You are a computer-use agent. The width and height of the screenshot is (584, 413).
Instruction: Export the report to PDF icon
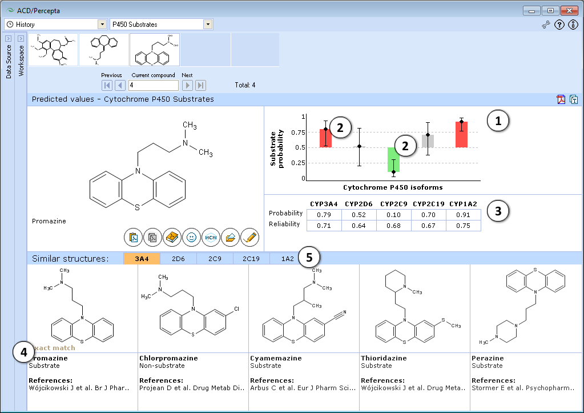561,99
